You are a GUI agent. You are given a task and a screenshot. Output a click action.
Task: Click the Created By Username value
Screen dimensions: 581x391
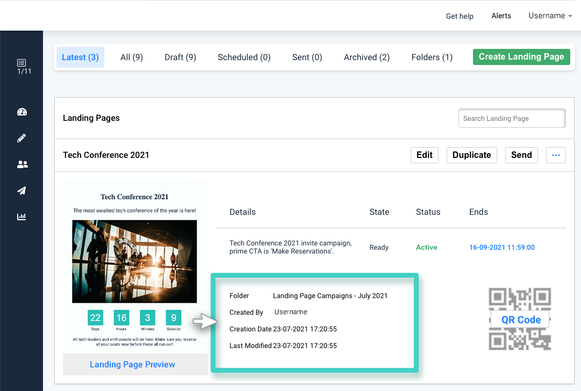[x=290, y=312]
